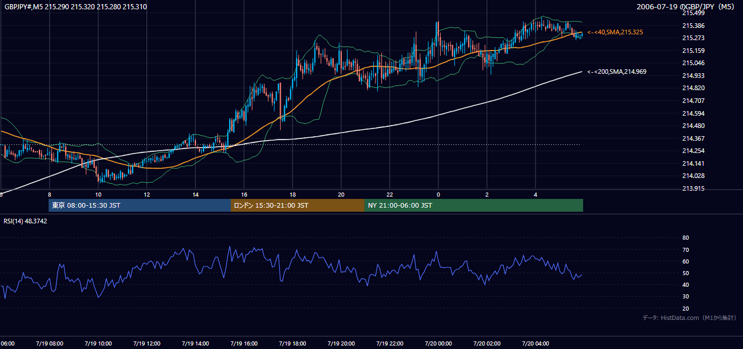Click price axis value 214.480
The image size is (743, 349).
pos(693,126)
